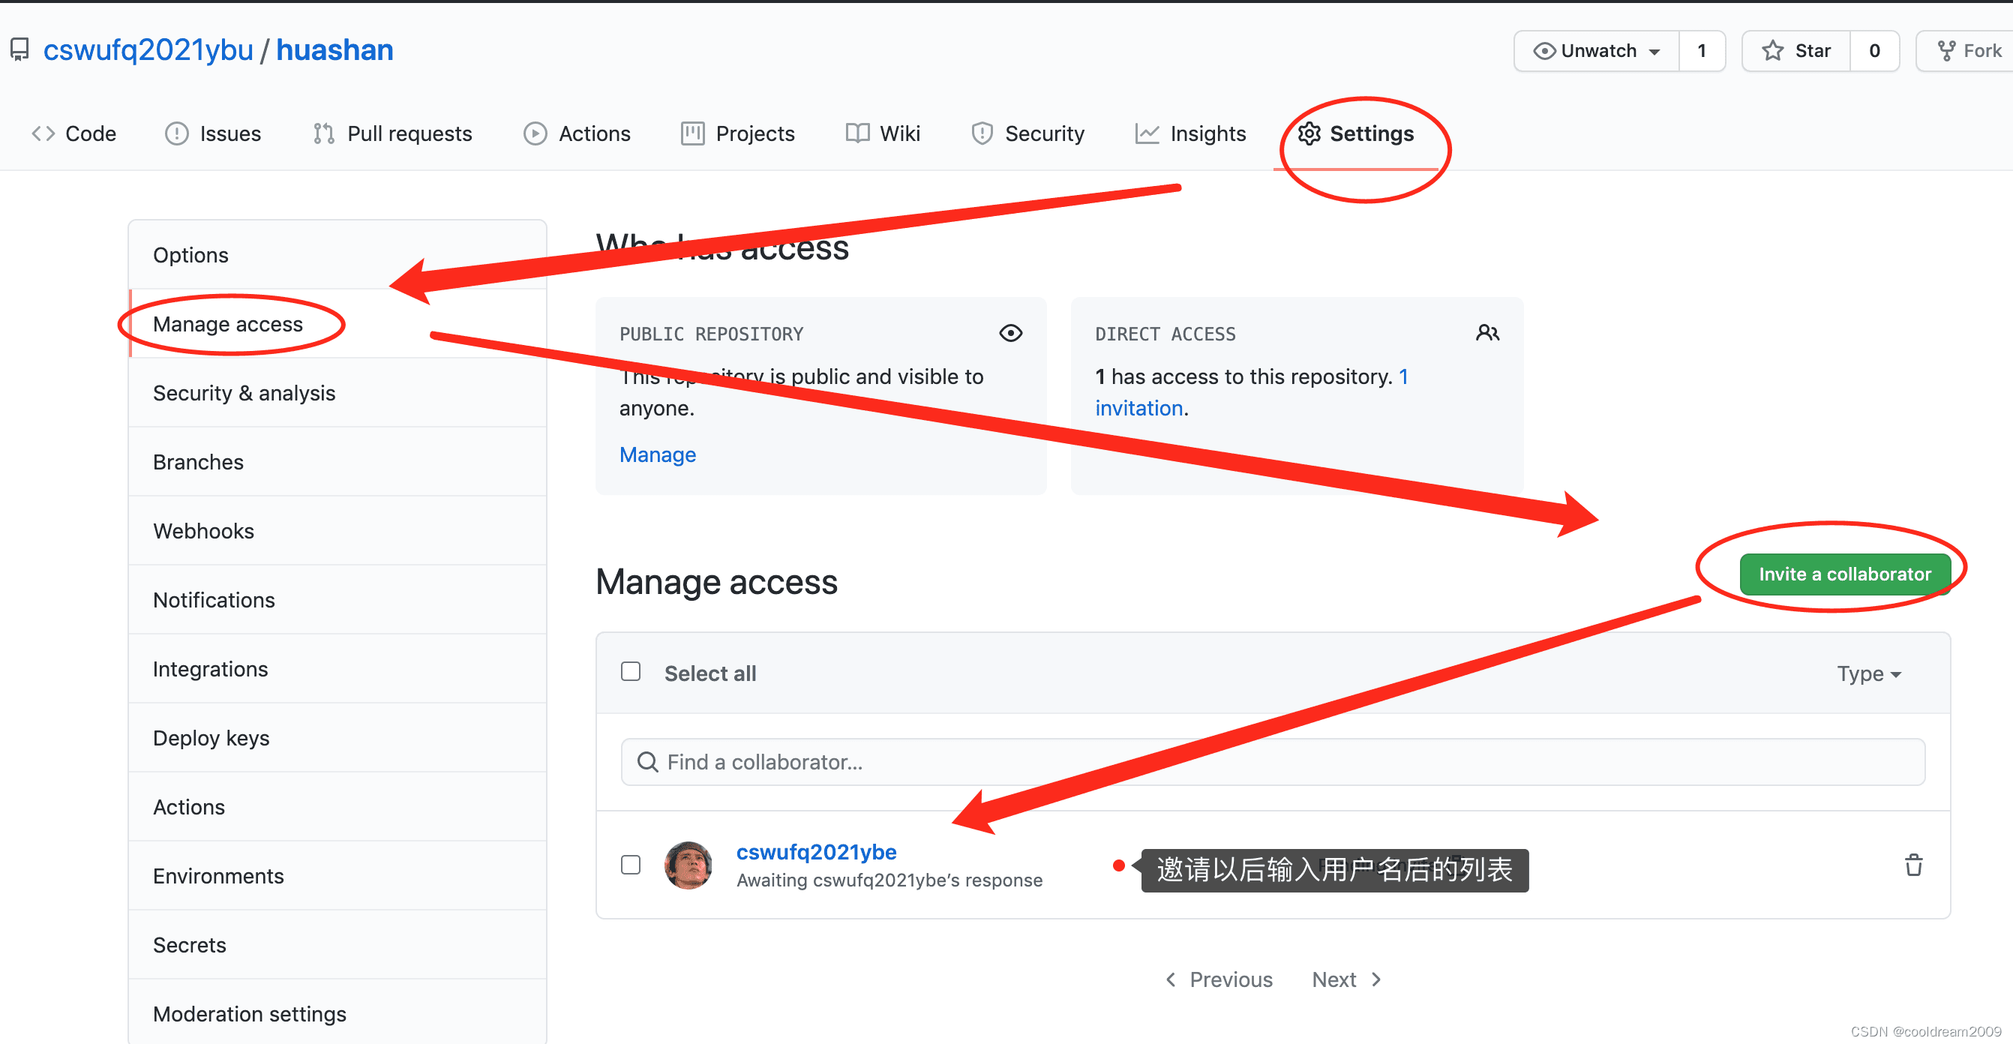Click the Actions play icon

(x=535, y=133)
